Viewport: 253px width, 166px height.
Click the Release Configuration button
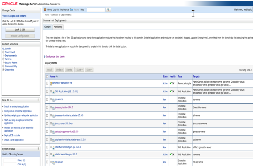coord(20,36)
